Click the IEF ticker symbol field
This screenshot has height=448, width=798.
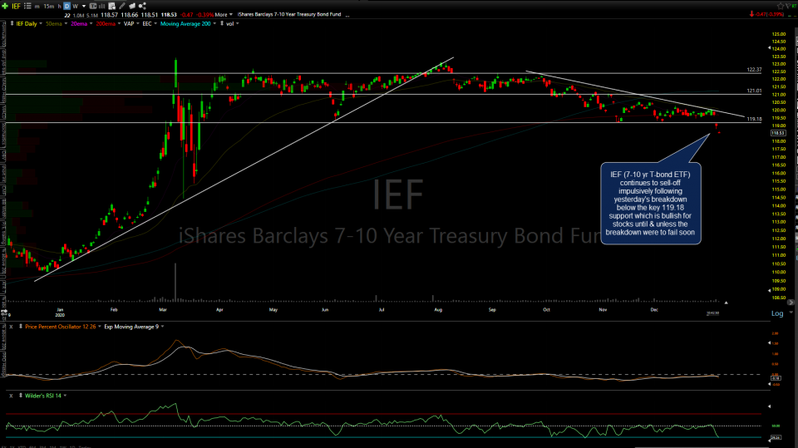click(x=16, y=6)
